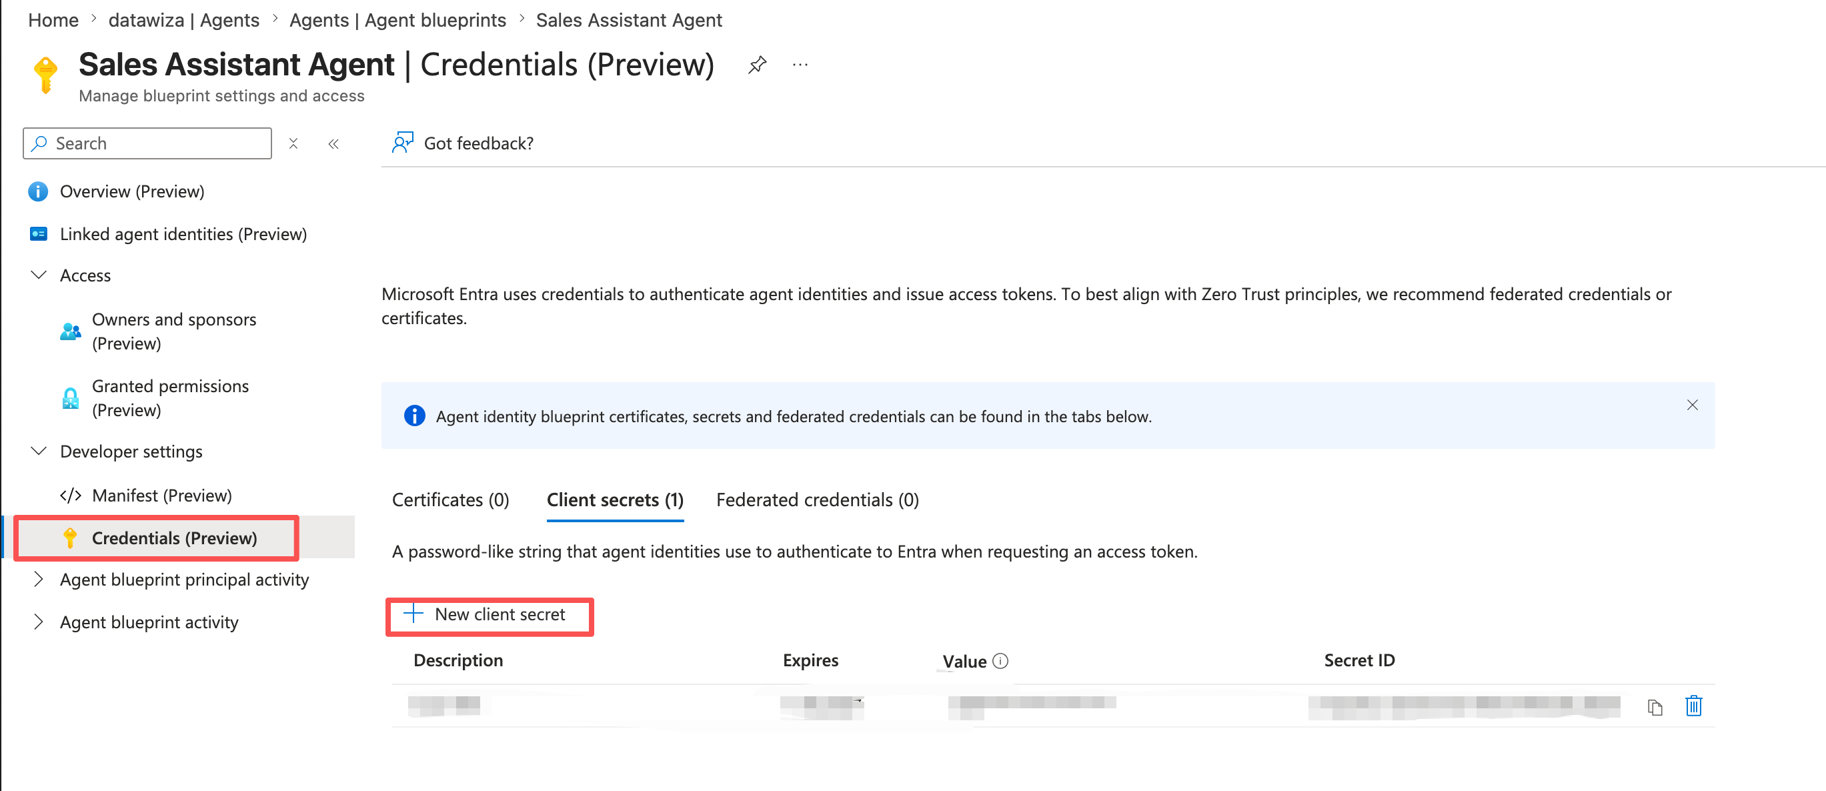Viewport: 1826px width, 791px height.
Task: Click the plus icon for new secret
Action: coord(413,614)
